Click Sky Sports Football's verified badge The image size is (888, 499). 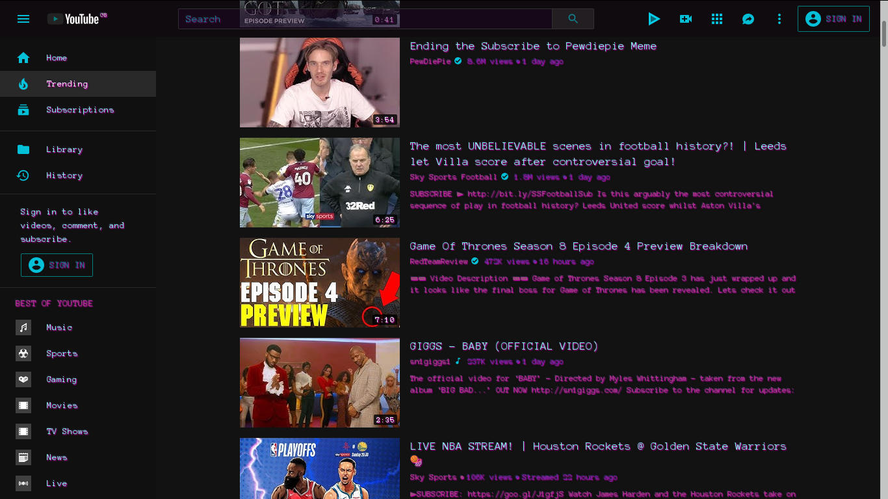(x=504, y=177)
